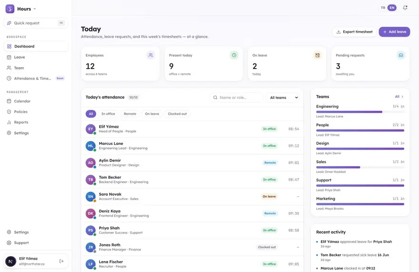The image size is (419, 272).
Task: Click the Reports bar chart icon
Action: pos(9,122)
